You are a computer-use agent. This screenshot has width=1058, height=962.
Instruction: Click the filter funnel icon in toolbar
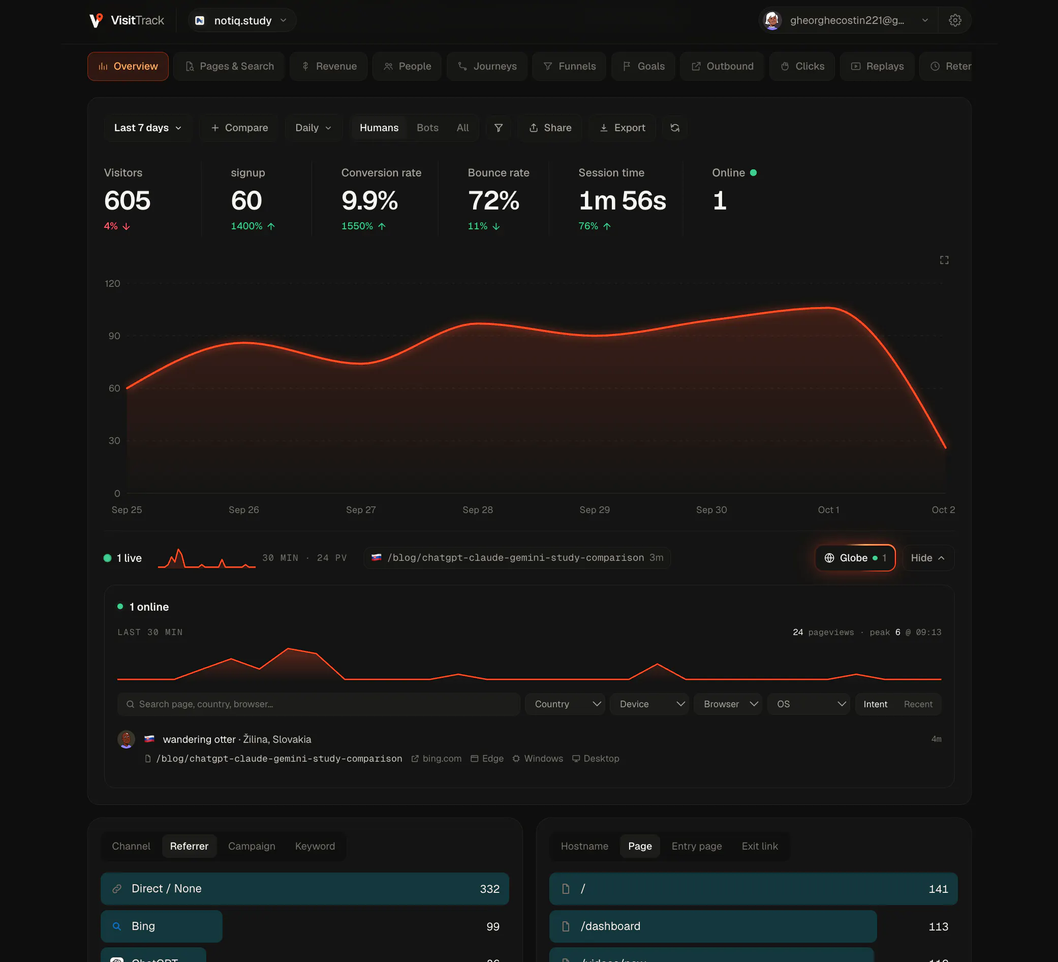pyautogui.click(x=499, y=128)
